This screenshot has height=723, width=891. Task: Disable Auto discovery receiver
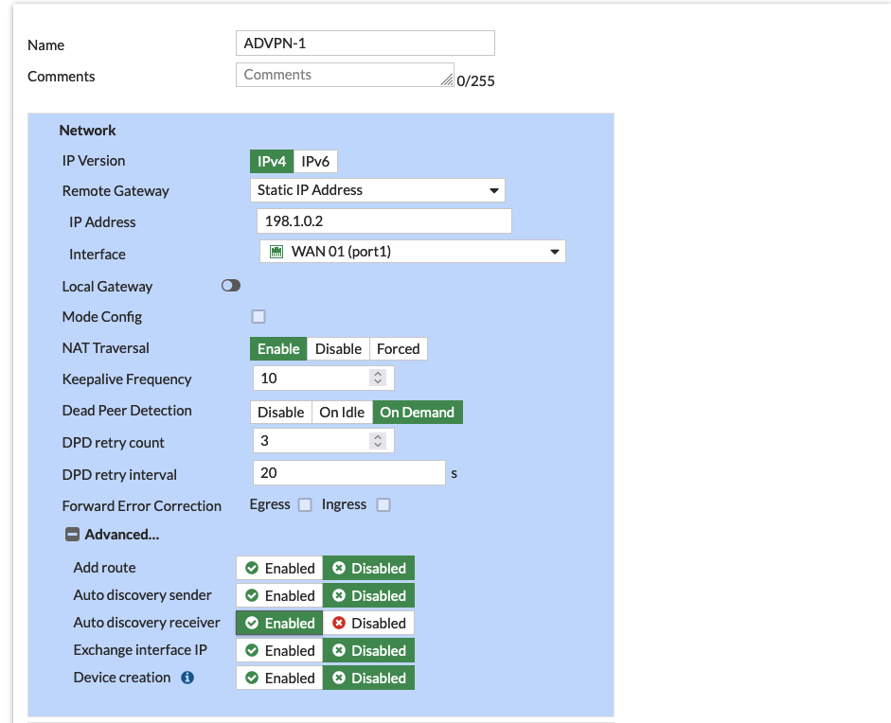click(x=368, y=623)
